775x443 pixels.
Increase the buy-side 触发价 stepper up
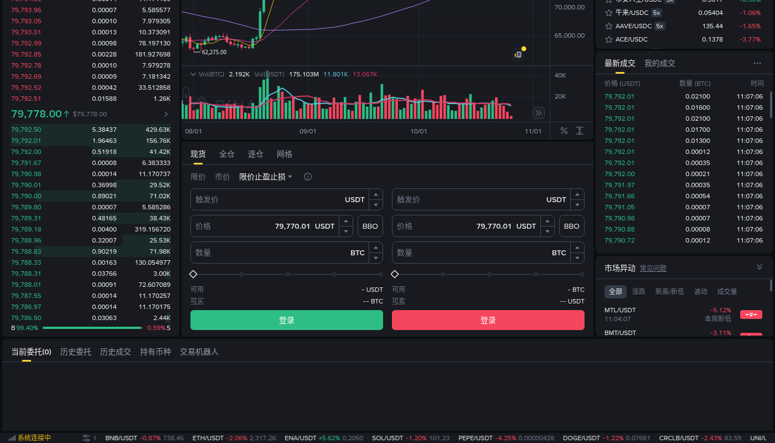click(376, 194)
